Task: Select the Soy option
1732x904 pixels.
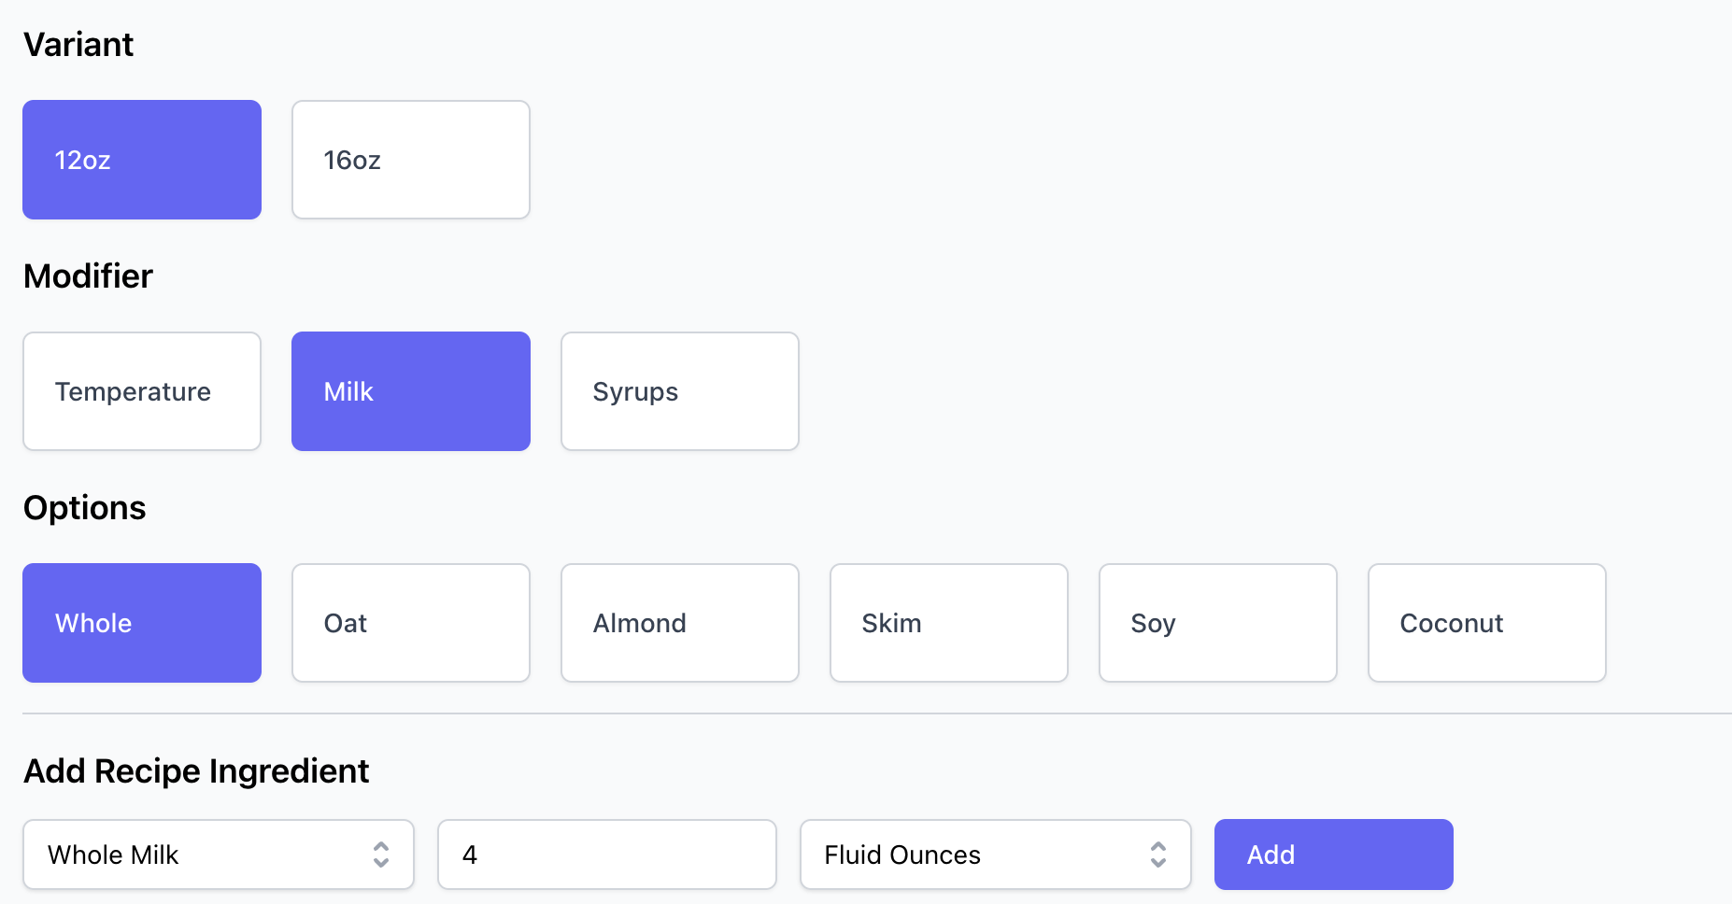Action: coord(1218,623)
